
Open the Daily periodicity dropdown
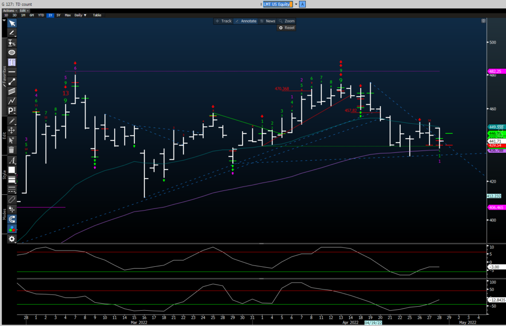(x=81, y=15)
